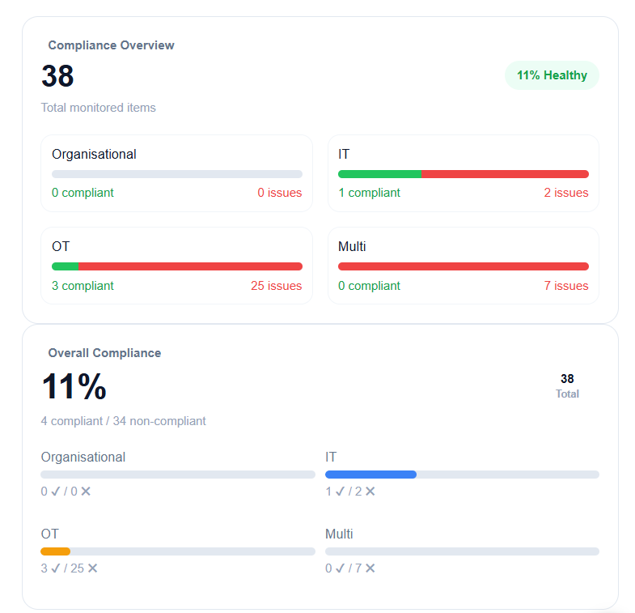Click the green portion of IT progress bar
This screenshot has width=635, height=613.
pyautogui.click(x=380, y=174)
